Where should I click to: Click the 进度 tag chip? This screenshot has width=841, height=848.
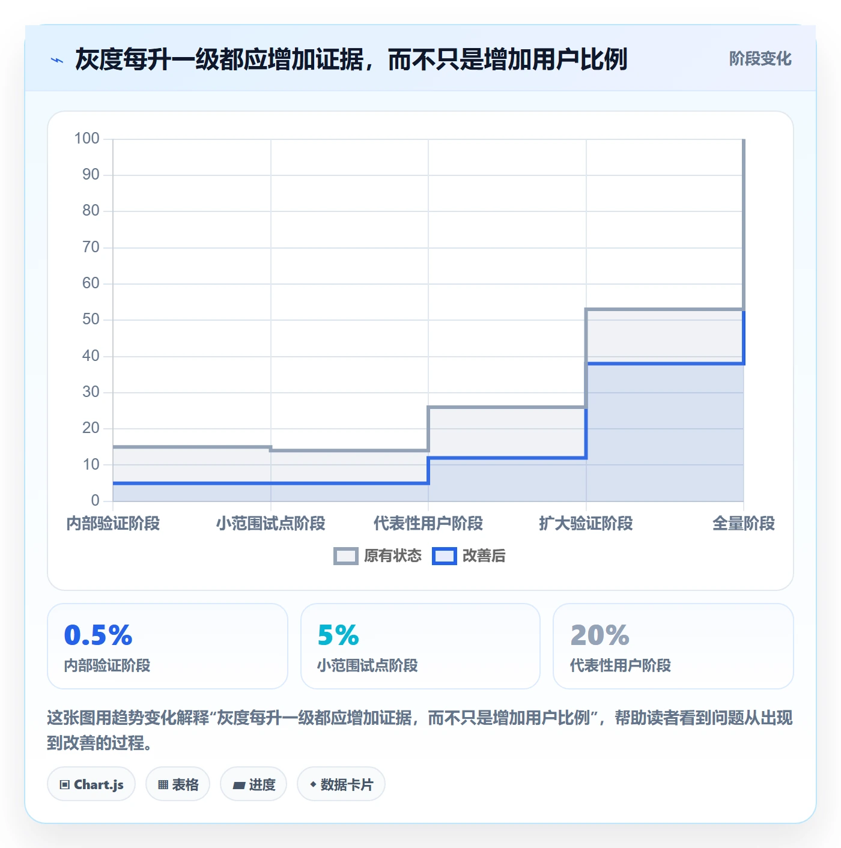[x=254, y=784]
